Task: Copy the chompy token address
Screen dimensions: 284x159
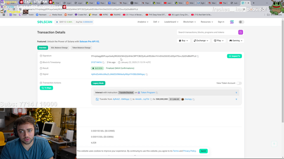Action: (x=193, y=99)
